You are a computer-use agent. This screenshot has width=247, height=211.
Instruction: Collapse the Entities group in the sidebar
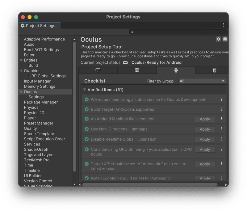coord(21,60)
